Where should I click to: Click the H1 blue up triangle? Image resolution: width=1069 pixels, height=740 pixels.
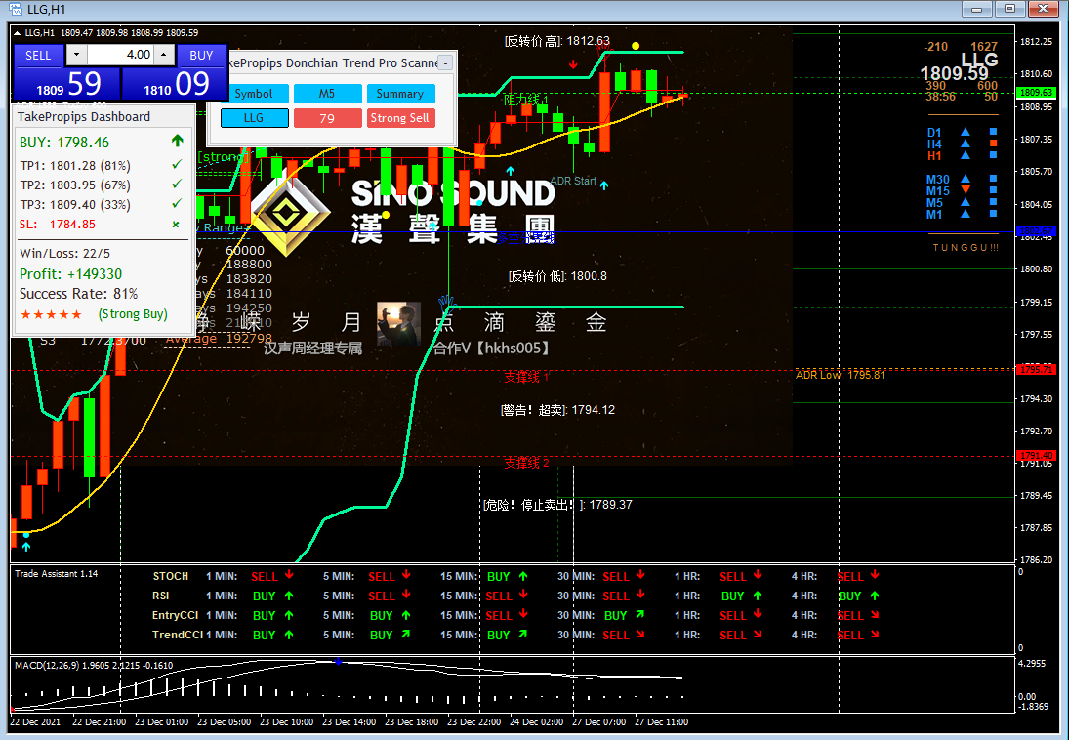click(x=966, y=155)
